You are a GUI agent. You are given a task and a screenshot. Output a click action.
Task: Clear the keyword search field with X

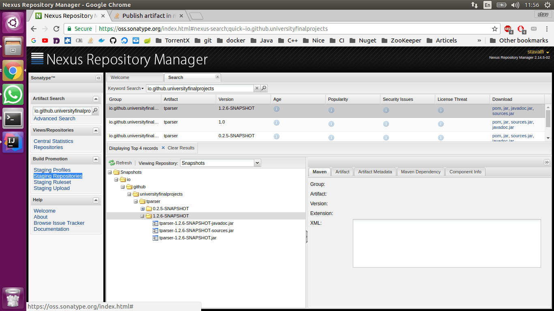point(257,88)
